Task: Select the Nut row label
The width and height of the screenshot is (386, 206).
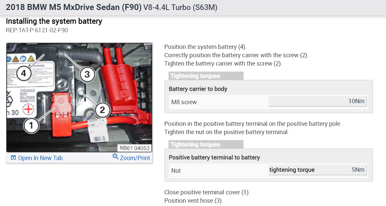Action: click(176, 171)
